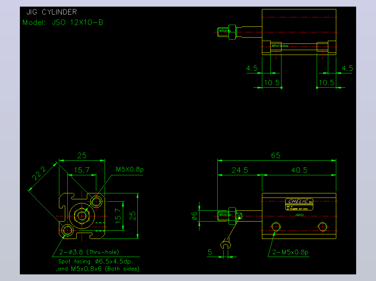This screenshot has height=281, width=376.
Task: Click the right M5 port circle in side view
Action: coord(323,226)
